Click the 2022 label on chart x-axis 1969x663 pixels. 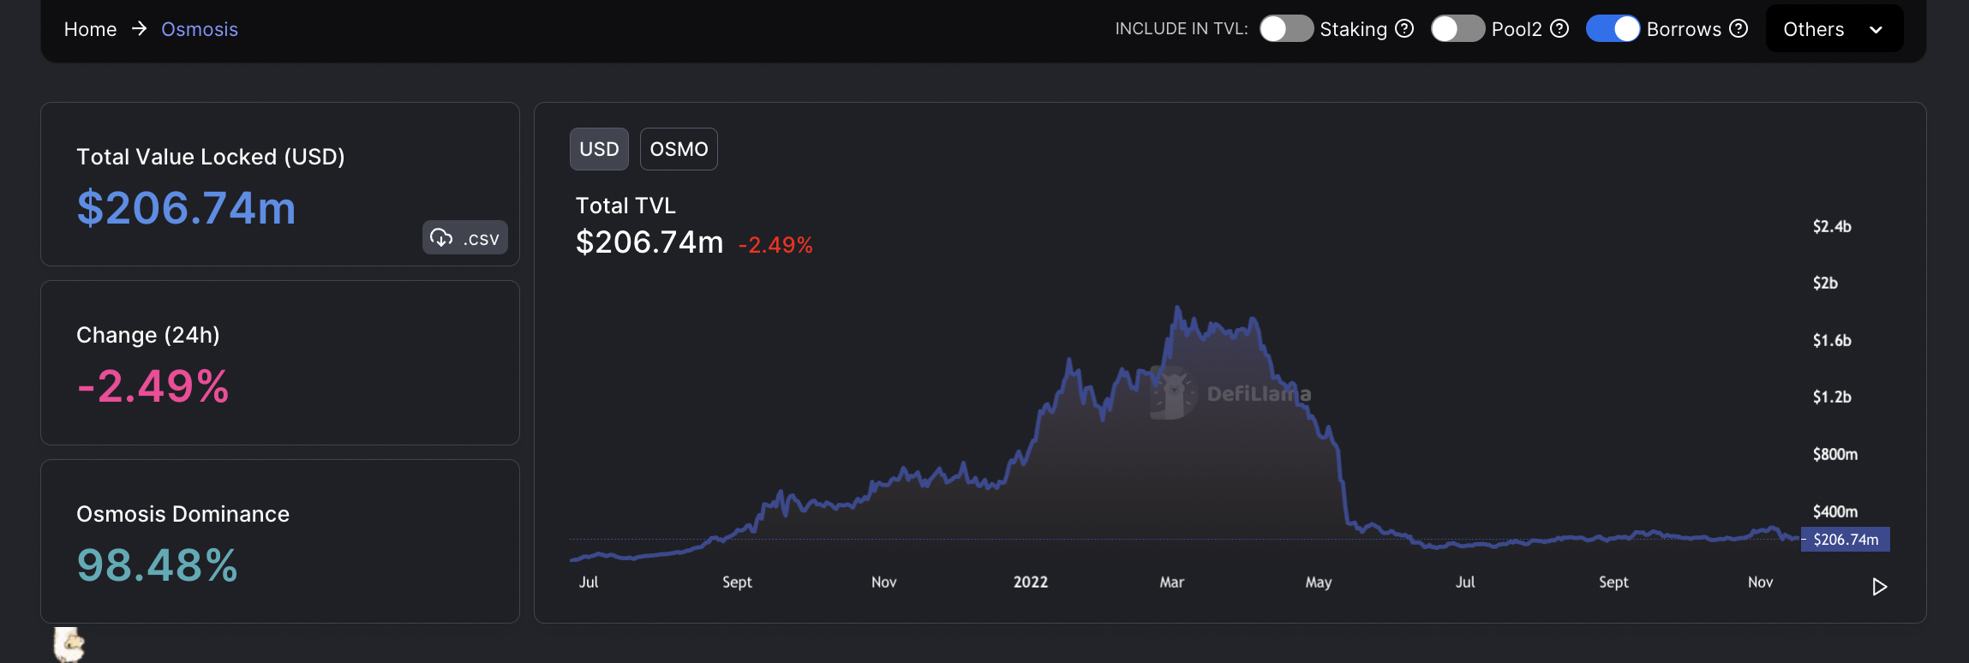pos(1031,582)
